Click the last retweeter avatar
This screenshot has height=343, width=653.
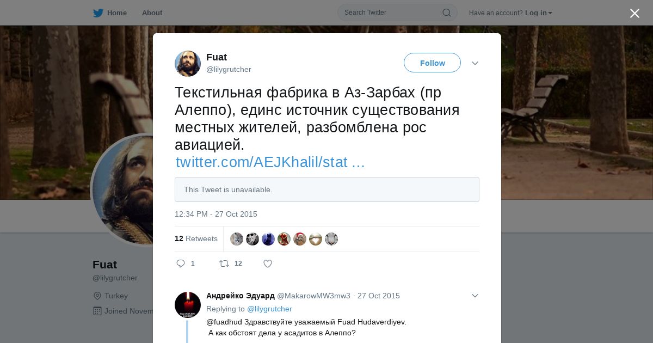coord(331,239)
